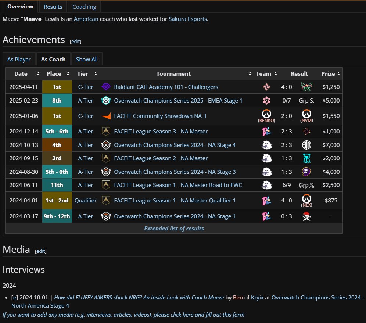Select the Show All achievements tab
This screenshot has width=366, height=323.
pyautogui.click(x=87, y=59)
